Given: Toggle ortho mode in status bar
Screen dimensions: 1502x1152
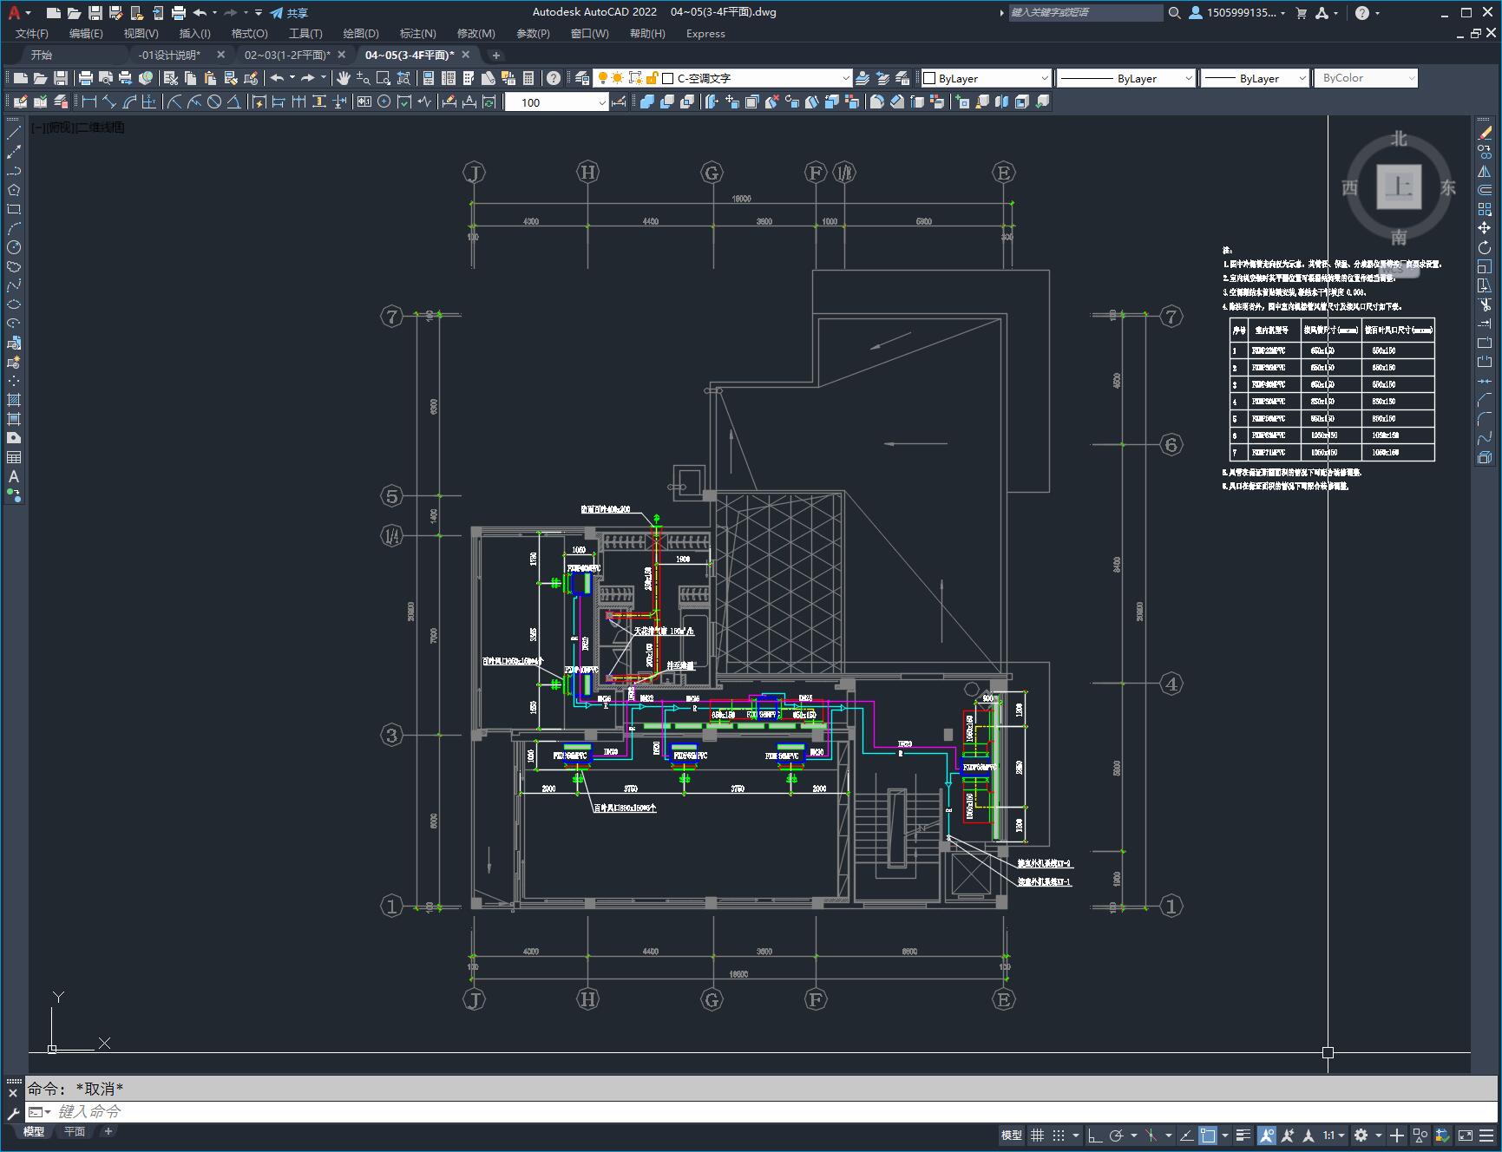Looking at the screenshot, I should point(1095,1136).
